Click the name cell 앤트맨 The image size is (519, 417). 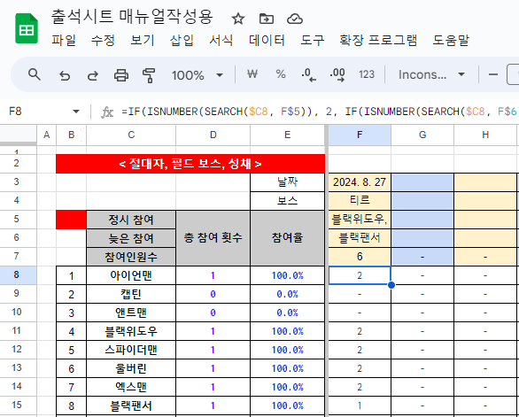coord(131,313)
